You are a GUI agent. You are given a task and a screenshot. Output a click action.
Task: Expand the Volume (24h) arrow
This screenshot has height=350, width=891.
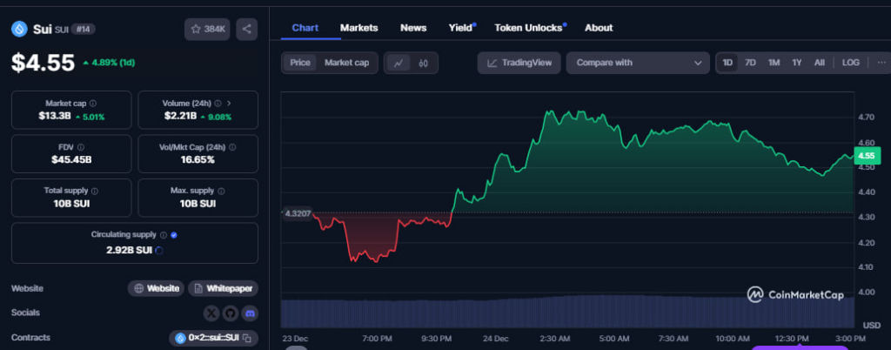[x=229, y=104]
